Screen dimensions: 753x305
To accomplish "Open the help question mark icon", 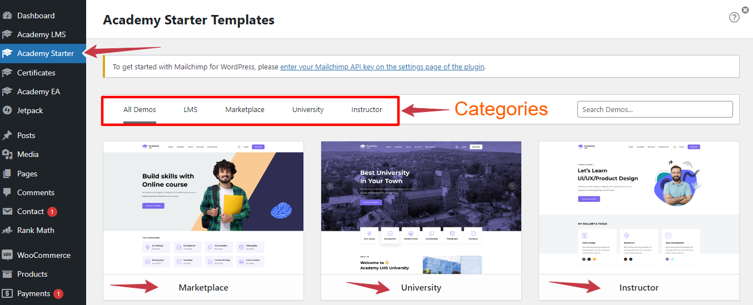I will pyautogui.click(x=734, y=17).
